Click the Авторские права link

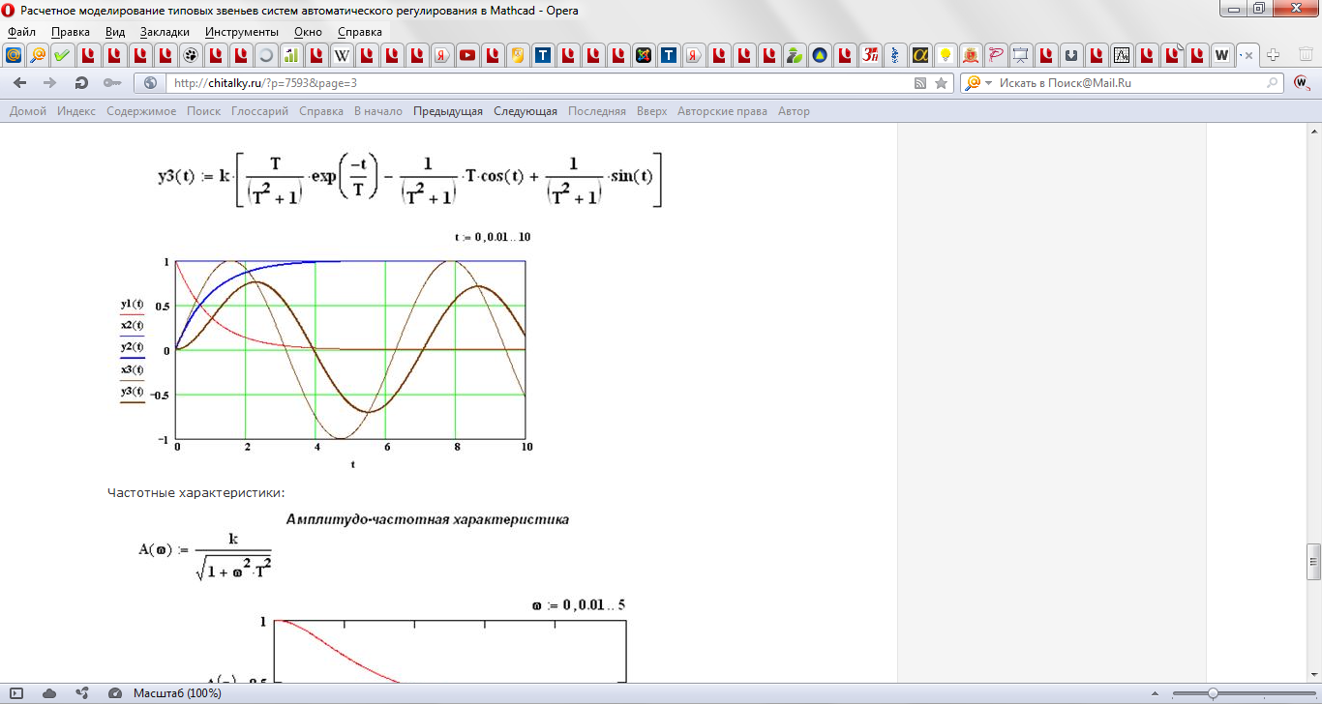[x=722, y=111]
